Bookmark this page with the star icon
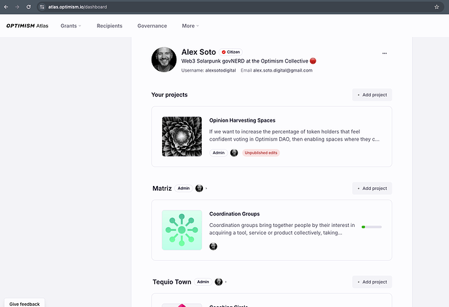Viewport: 449px width, 307px height. coord(437,7)
